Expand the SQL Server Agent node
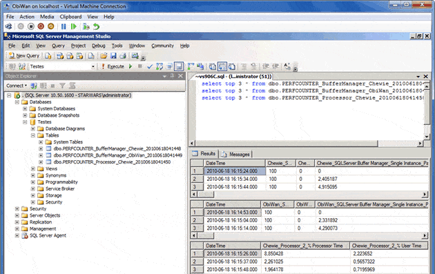The width and height of the screenshot is (435, 274). pos(17,235)
